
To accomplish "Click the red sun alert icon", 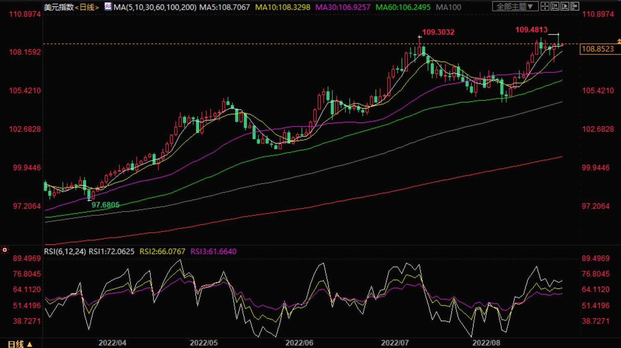I will coord(5,250).
